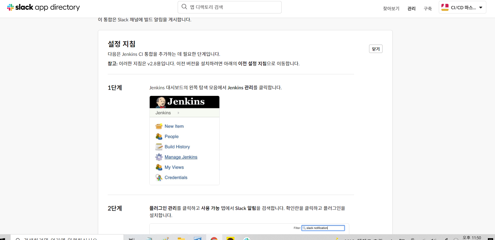The image size is (495, 240).
Task: Click the Windows taskbar search box
Action: point(67,238)
